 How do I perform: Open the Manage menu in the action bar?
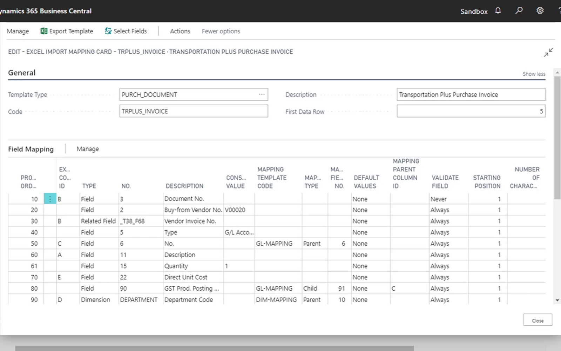[x=18, y=31]
